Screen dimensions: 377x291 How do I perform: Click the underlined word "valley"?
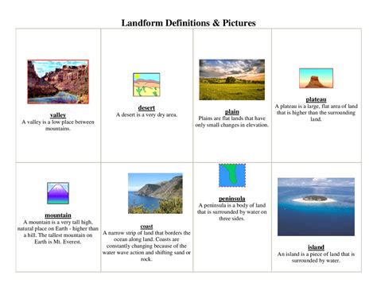58,115
